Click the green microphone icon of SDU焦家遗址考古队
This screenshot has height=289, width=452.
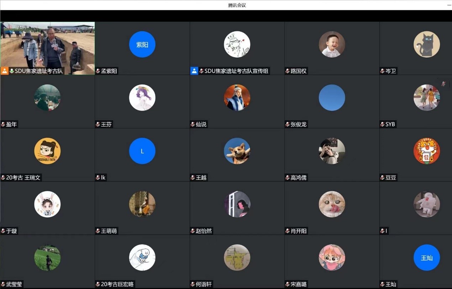click(12, 71)
